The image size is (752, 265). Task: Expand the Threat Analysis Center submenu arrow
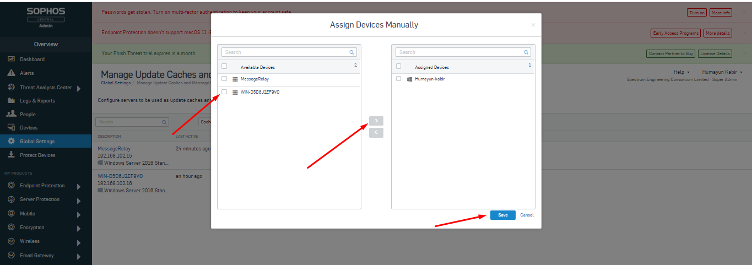(79, 88)
